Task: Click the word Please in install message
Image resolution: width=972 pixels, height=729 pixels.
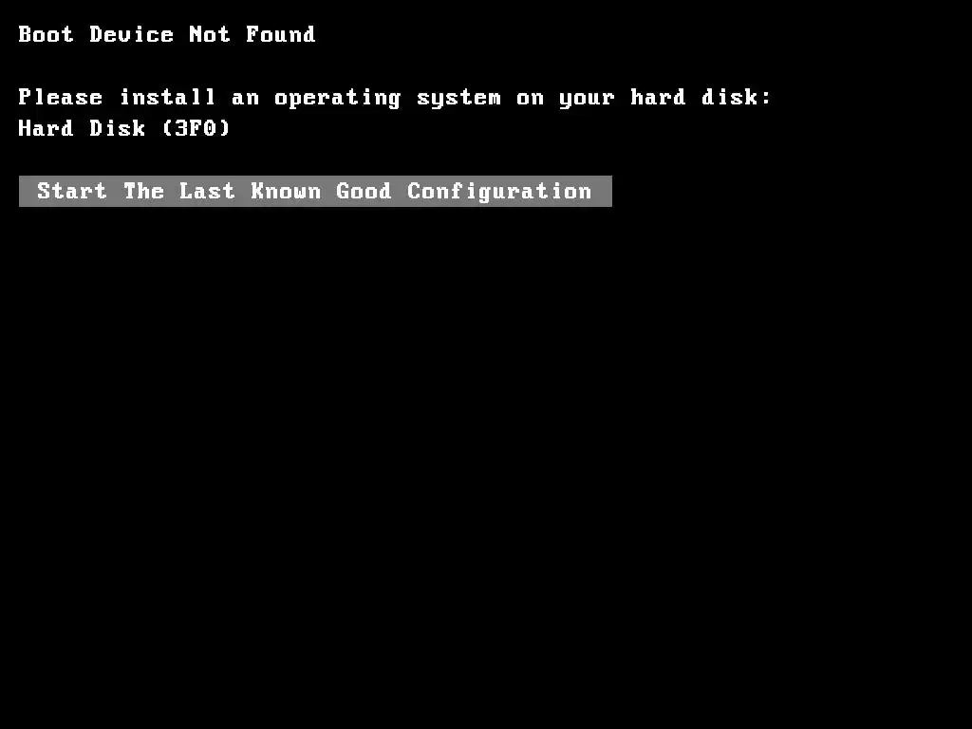Action: 60,98
